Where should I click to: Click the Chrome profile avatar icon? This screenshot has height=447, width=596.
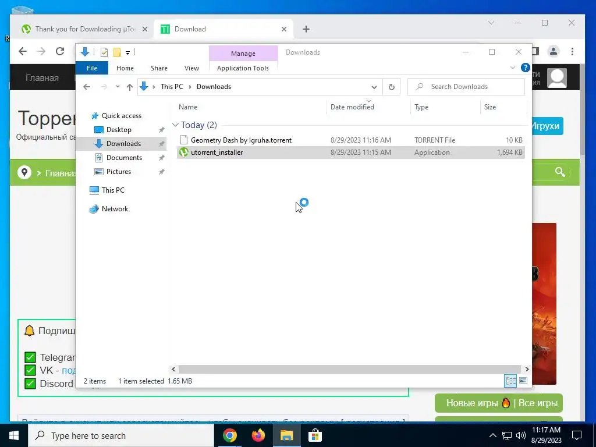coord(554,51)
